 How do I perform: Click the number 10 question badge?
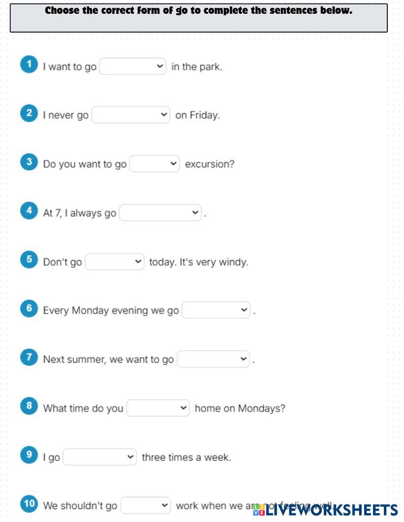point(29,504)
